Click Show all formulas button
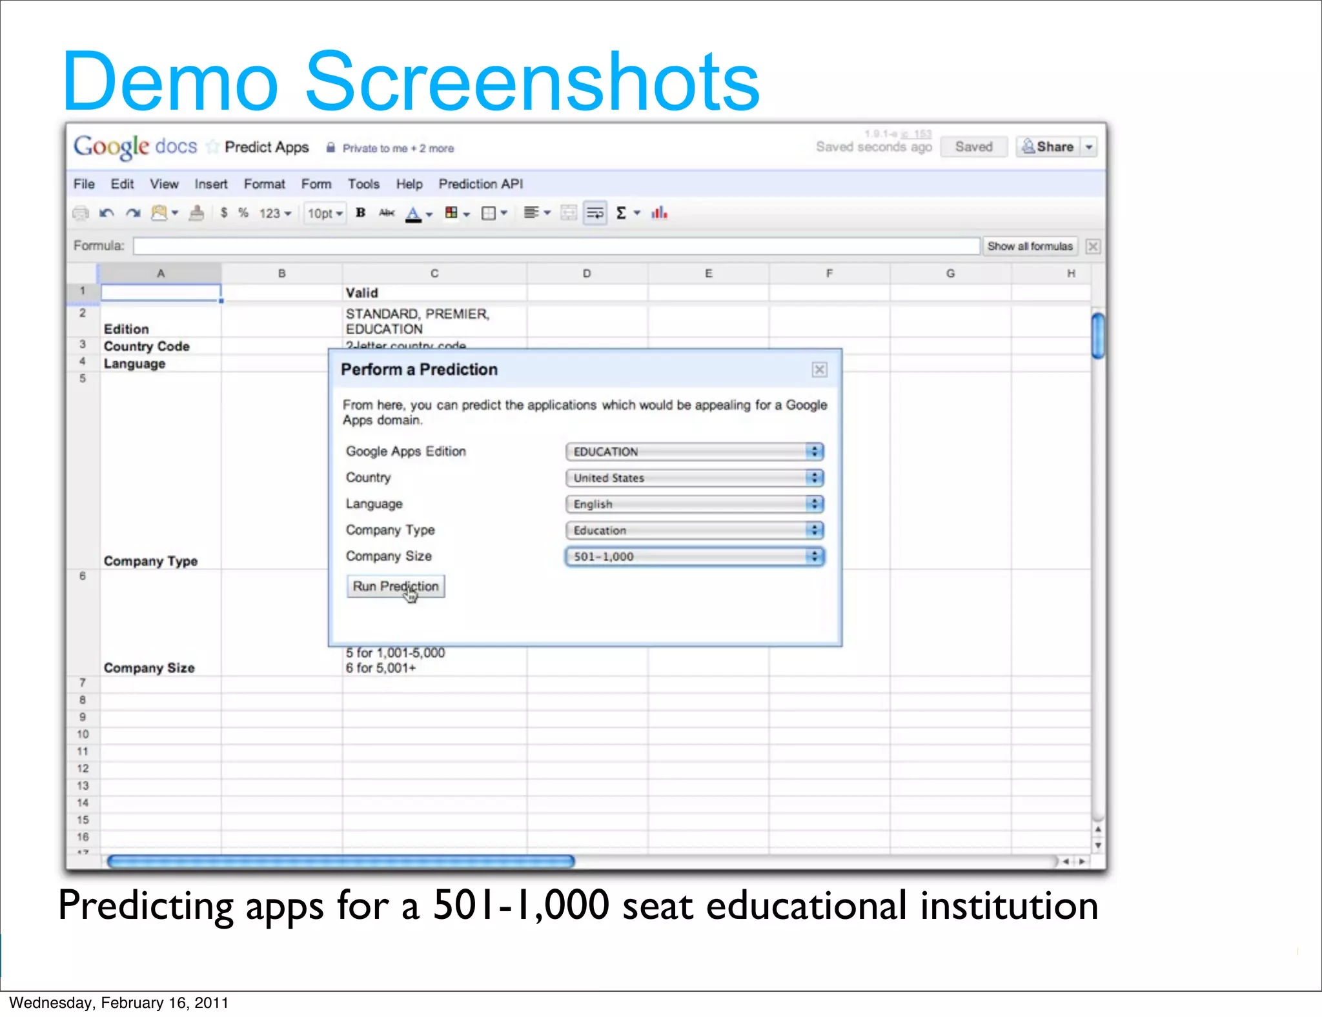 tap(1030, 246)
